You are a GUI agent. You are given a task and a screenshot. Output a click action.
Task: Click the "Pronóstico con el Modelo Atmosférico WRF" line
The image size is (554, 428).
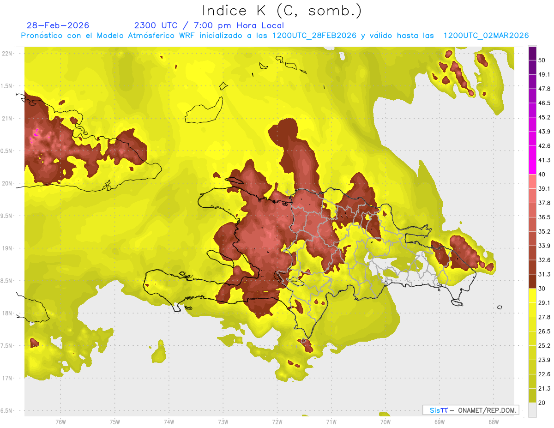(x=275, y=36)
